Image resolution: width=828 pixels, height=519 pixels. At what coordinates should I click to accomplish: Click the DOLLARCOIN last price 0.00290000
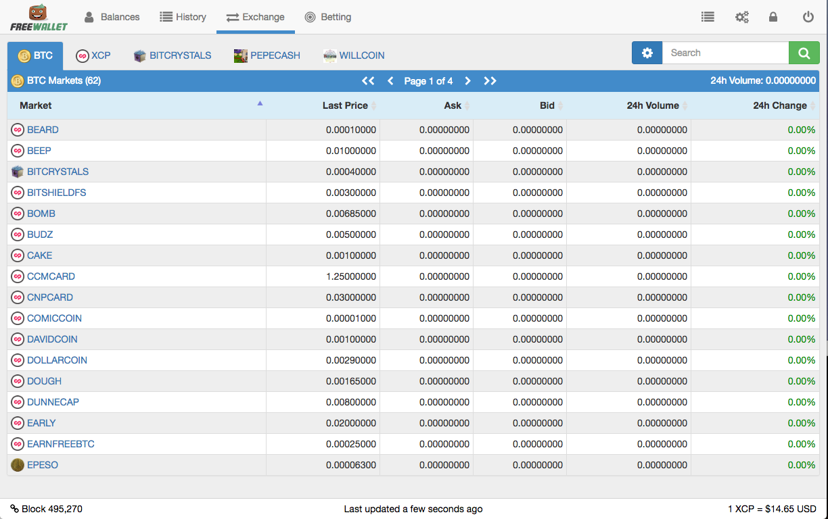[351, 360]
